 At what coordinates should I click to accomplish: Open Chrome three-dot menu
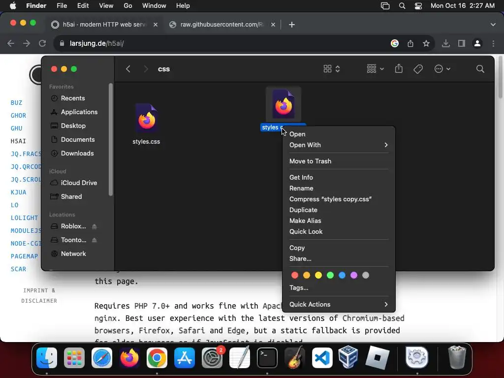[493, 43]
